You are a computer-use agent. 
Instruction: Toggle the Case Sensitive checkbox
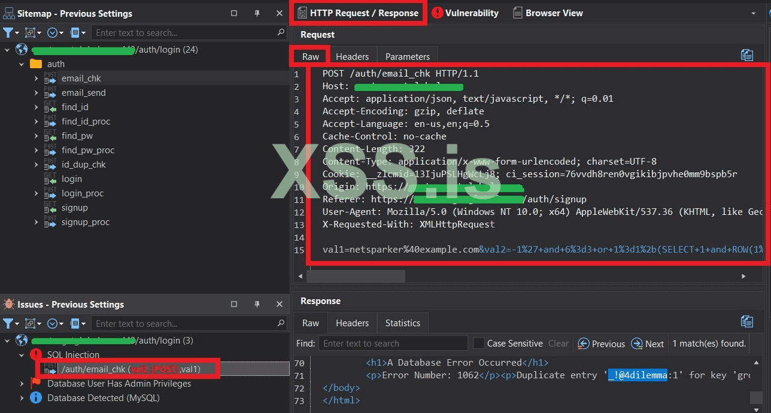pos(478,343)
